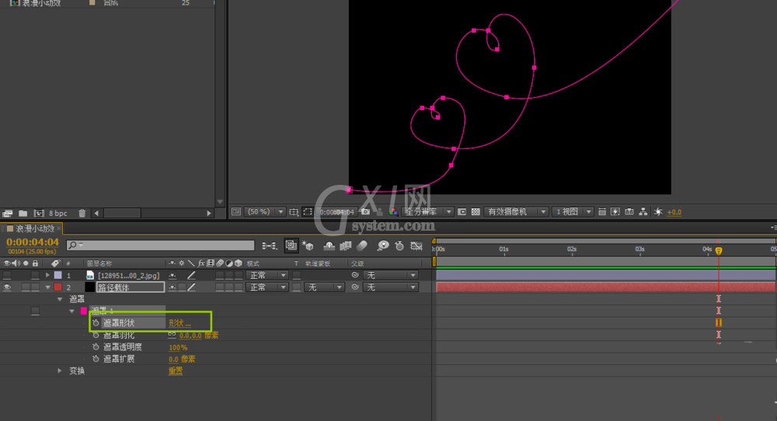Open the 有效摄像机 camera dropdown
Screen dimensions: 777x421
tap(515, 212)
